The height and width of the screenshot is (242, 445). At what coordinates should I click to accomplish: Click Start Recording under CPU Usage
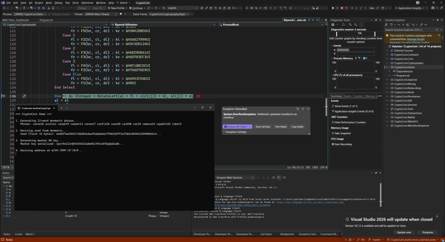[x=342, y=144]
